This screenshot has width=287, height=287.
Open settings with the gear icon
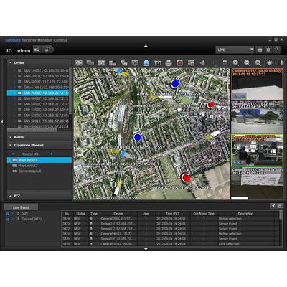(x=268, y=50)
